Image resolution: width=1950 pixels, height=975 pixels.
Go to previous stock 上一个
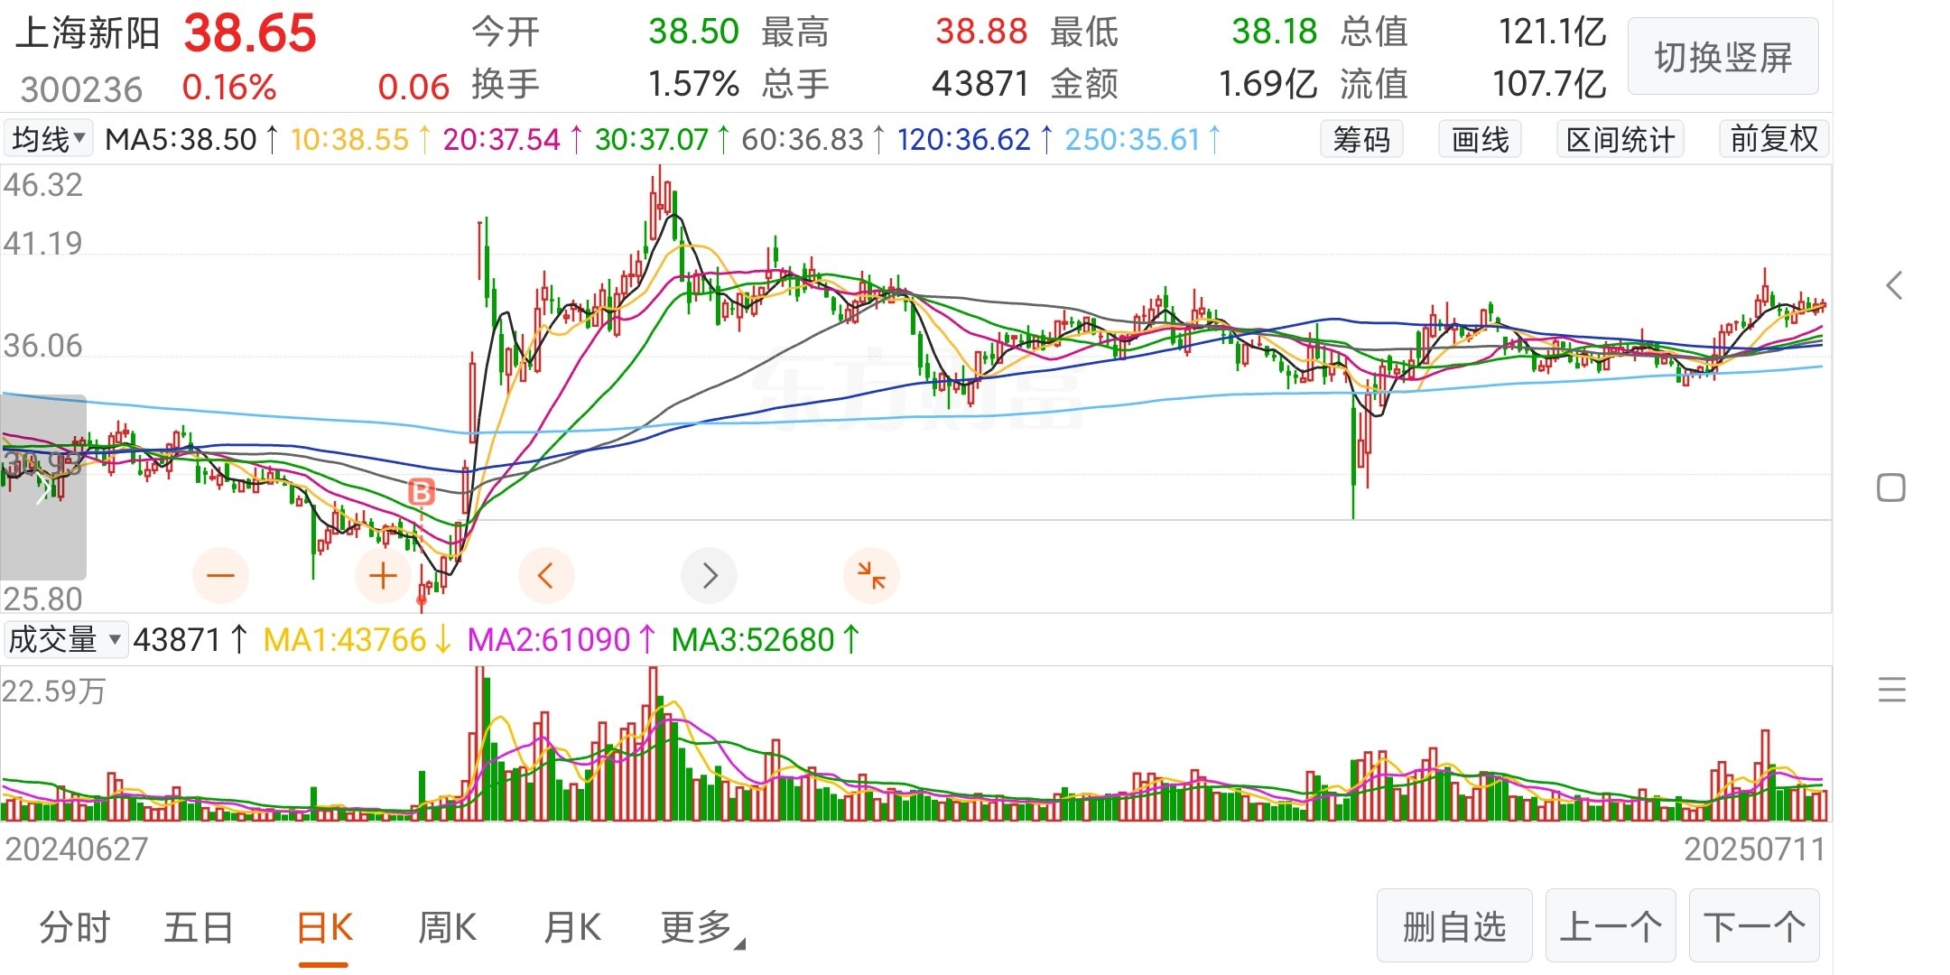click(1611, 926)
